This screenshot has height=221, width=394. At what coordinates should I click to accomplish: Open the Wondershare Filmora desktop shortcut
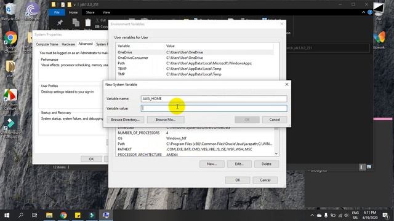(10, 127)
